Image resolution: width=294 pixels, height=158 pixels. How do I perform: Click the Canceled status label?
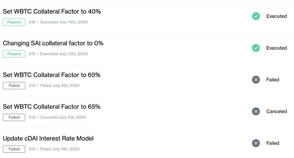pos(276,111)
